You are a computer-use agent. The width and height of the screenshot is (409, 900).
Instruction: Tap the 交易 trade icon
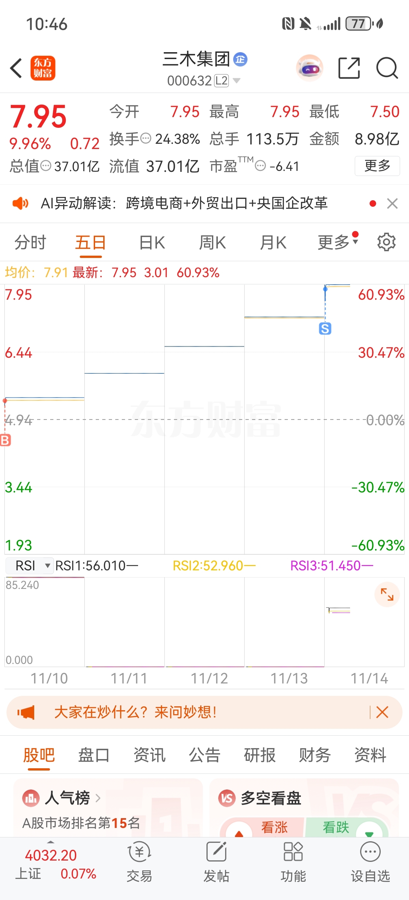[x=139, y=861]
